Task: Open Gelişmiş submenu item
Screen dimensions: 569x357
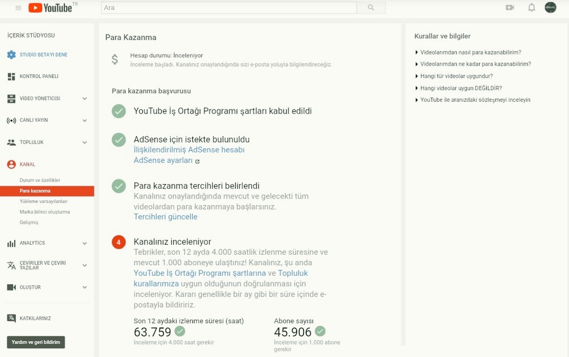Action: click(29, 222)
